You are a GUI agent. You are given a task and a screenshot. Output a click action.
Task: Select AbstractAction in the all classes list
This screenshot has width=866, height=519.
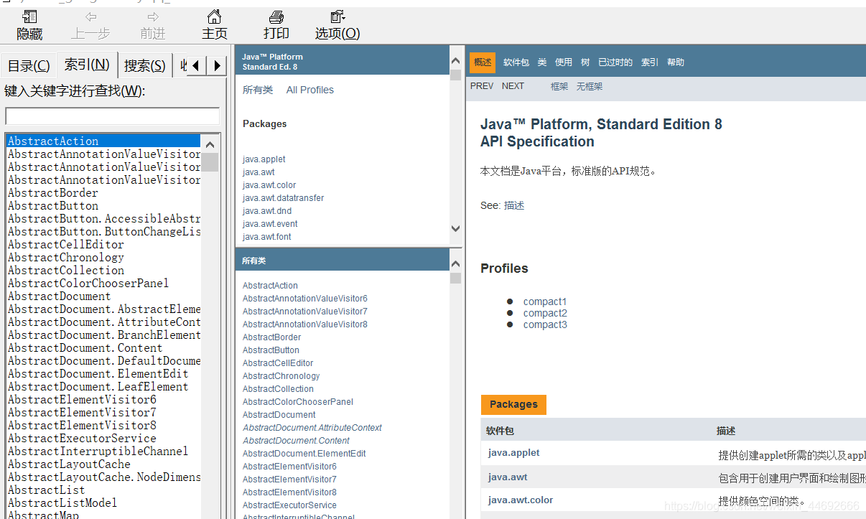click(x=270, y=285)
